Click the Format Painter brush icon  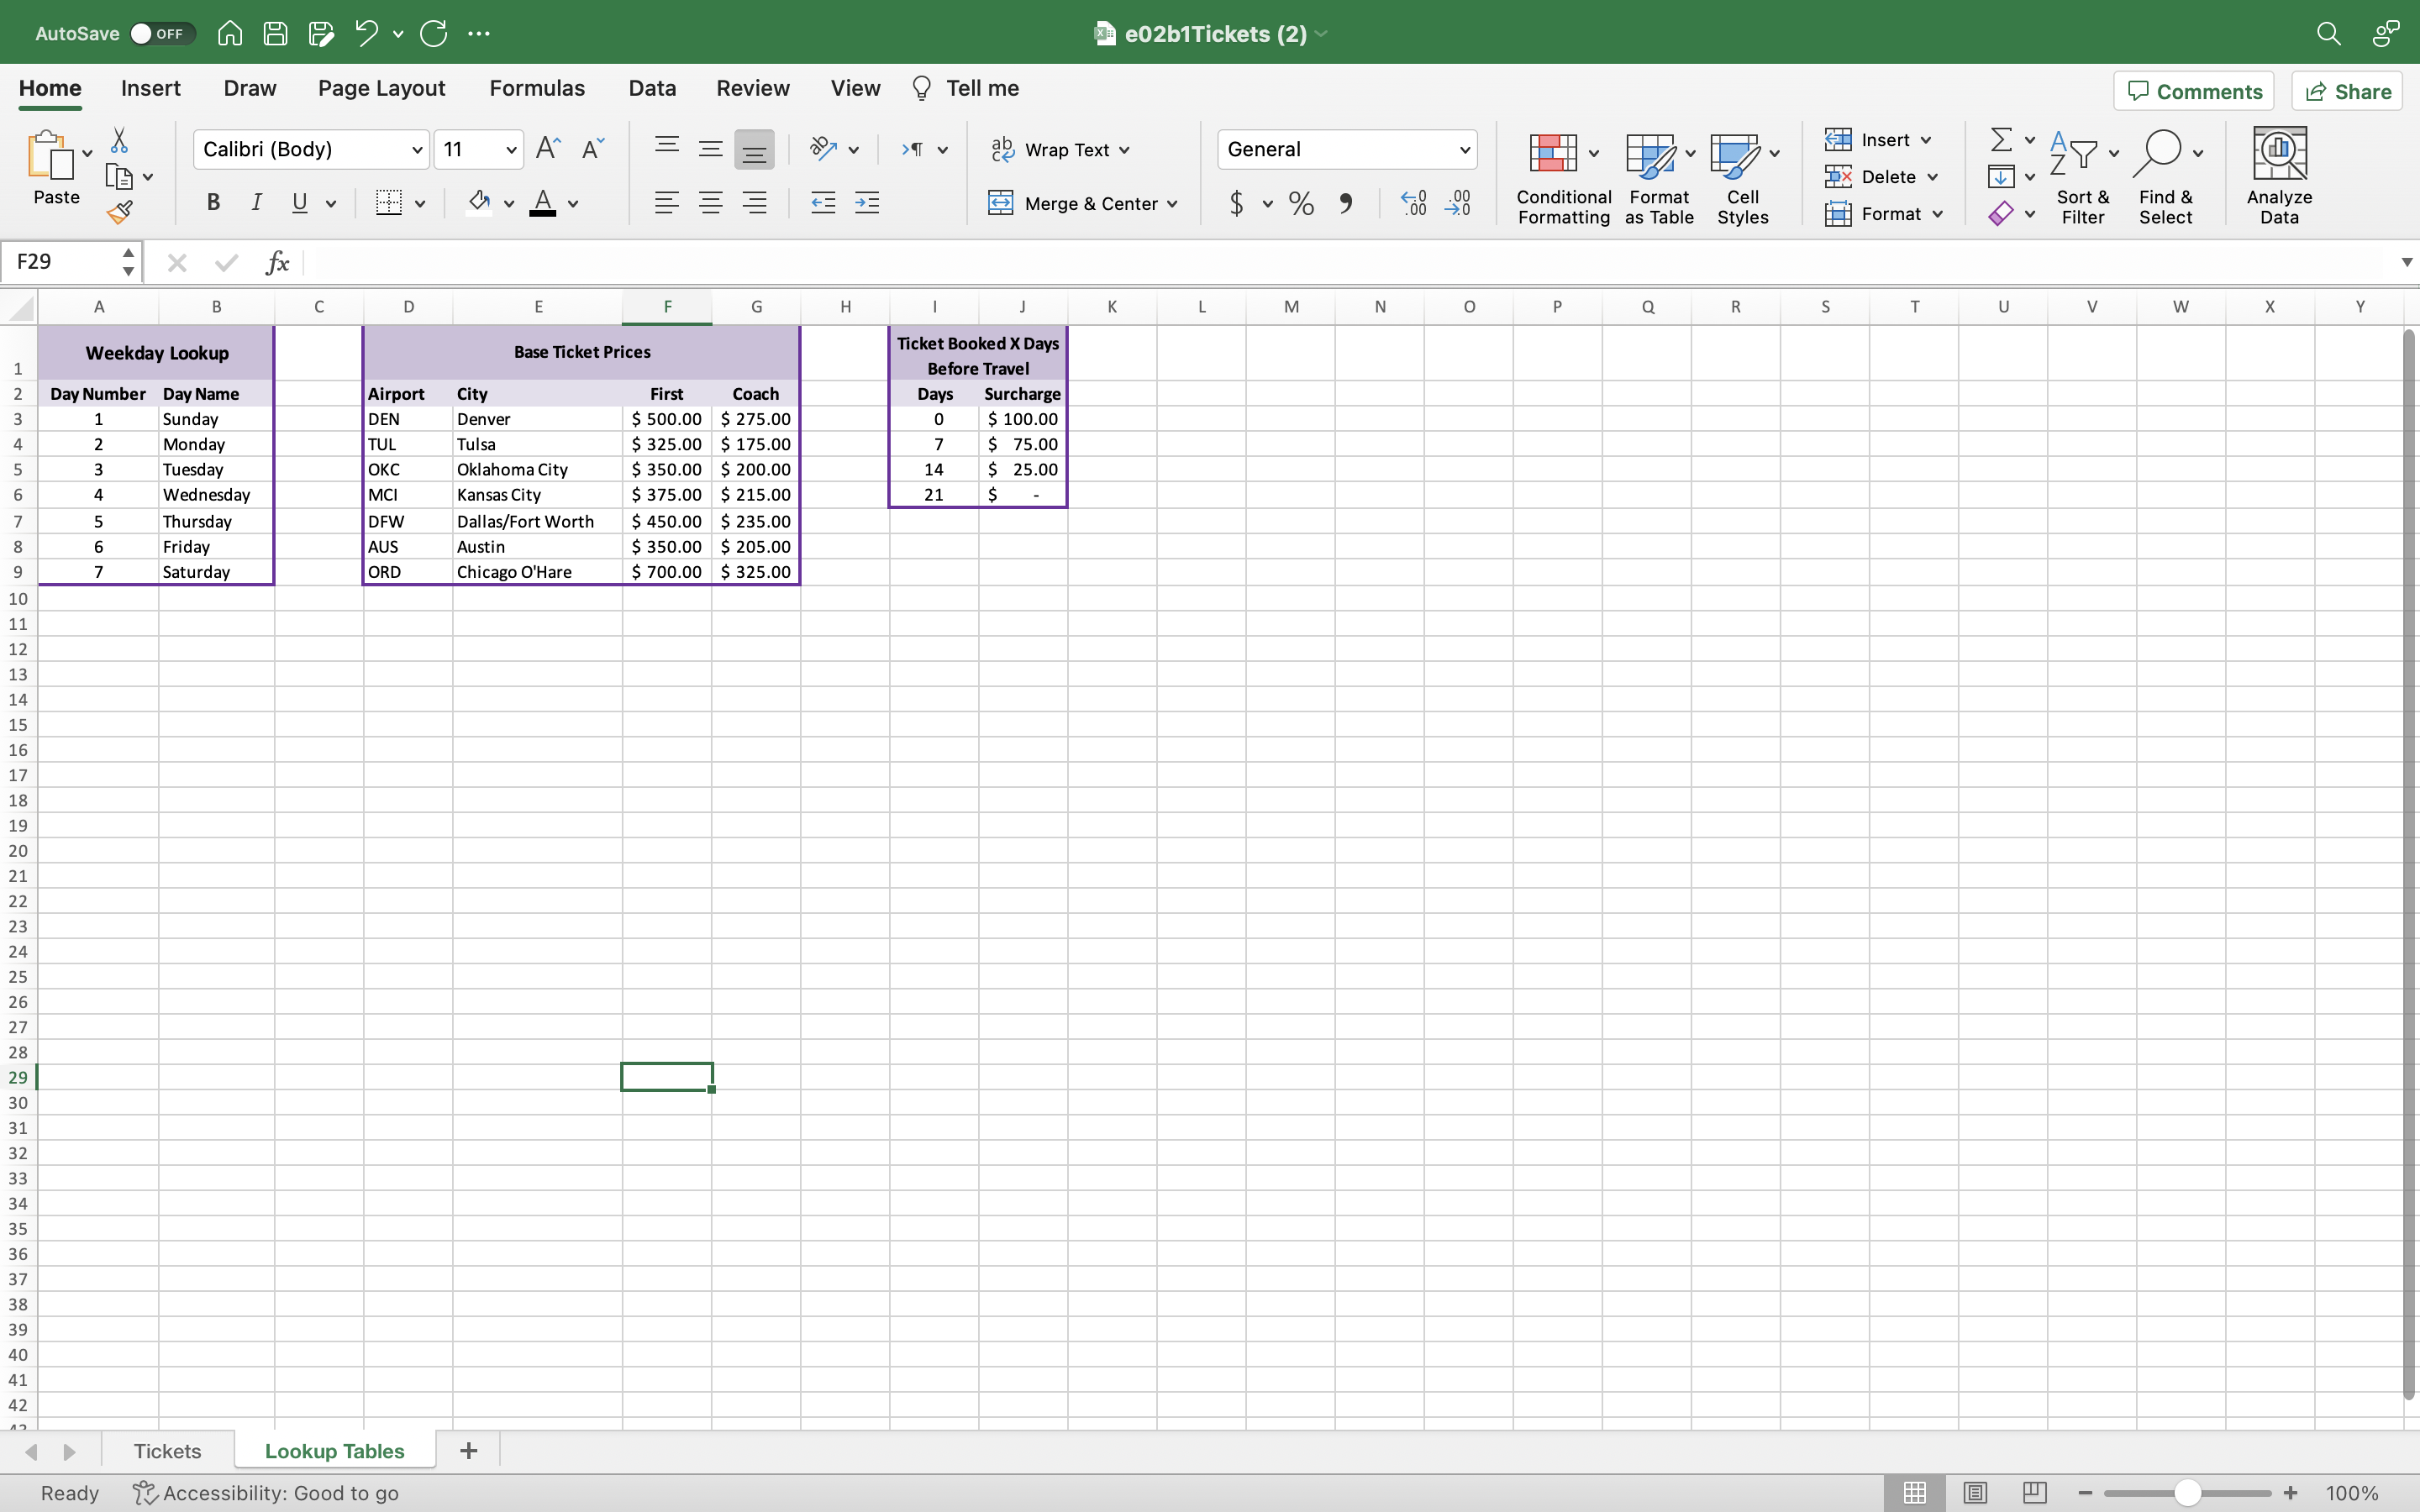point(120,212)
